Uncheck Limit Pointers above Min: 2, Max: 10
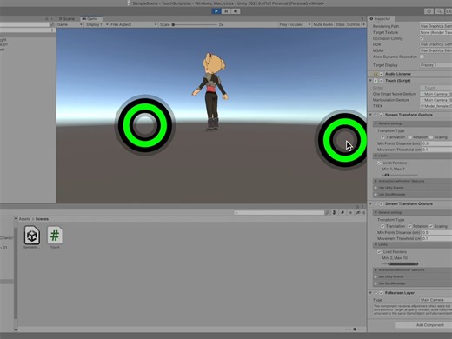452x339 pixels. click(x=379, y=252)
